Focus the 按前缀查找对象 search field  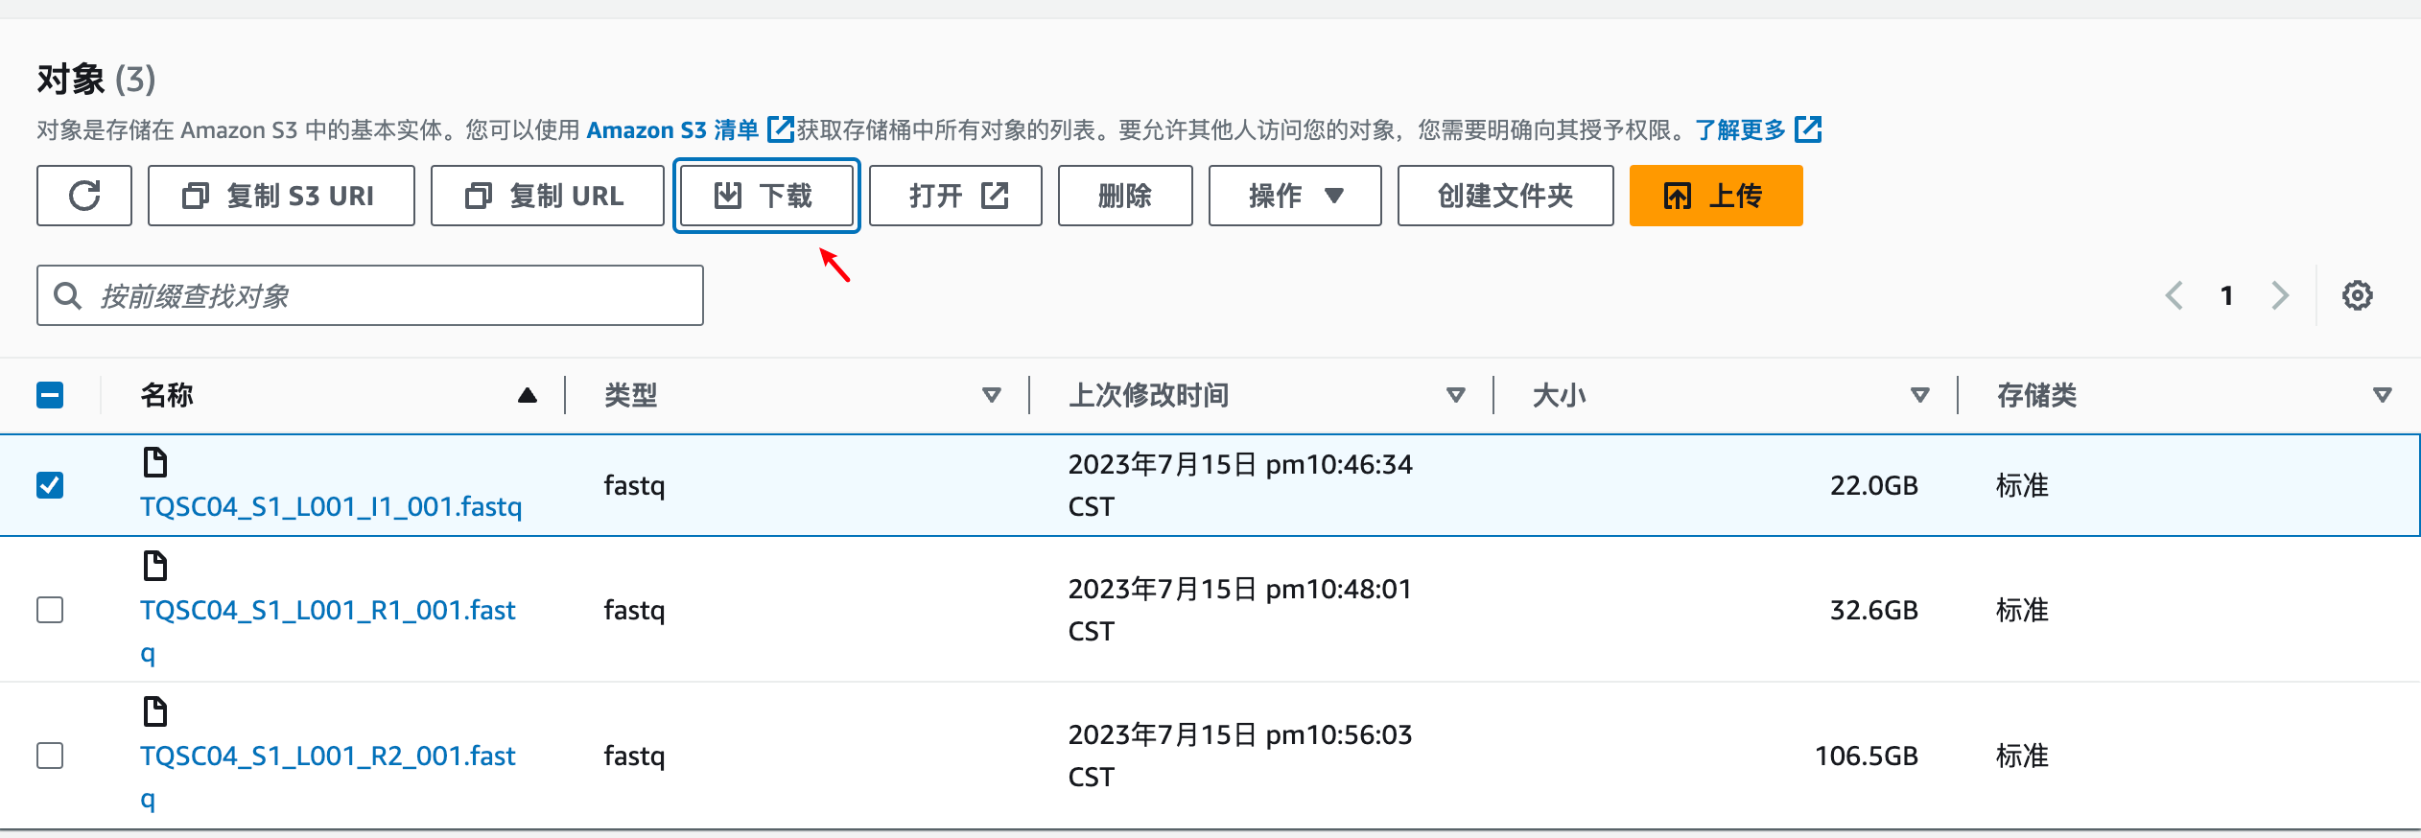point(370,295)
